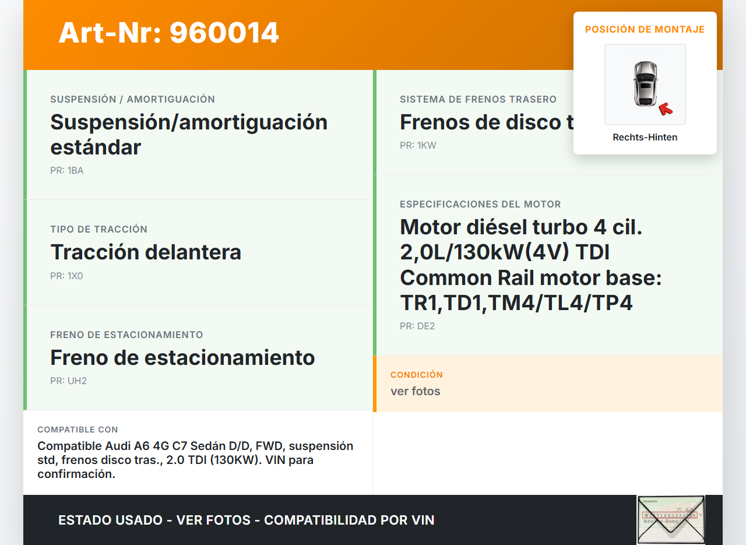Click the PR: 1KW code
The image size is (746, 545).
[x=418, y=146]
